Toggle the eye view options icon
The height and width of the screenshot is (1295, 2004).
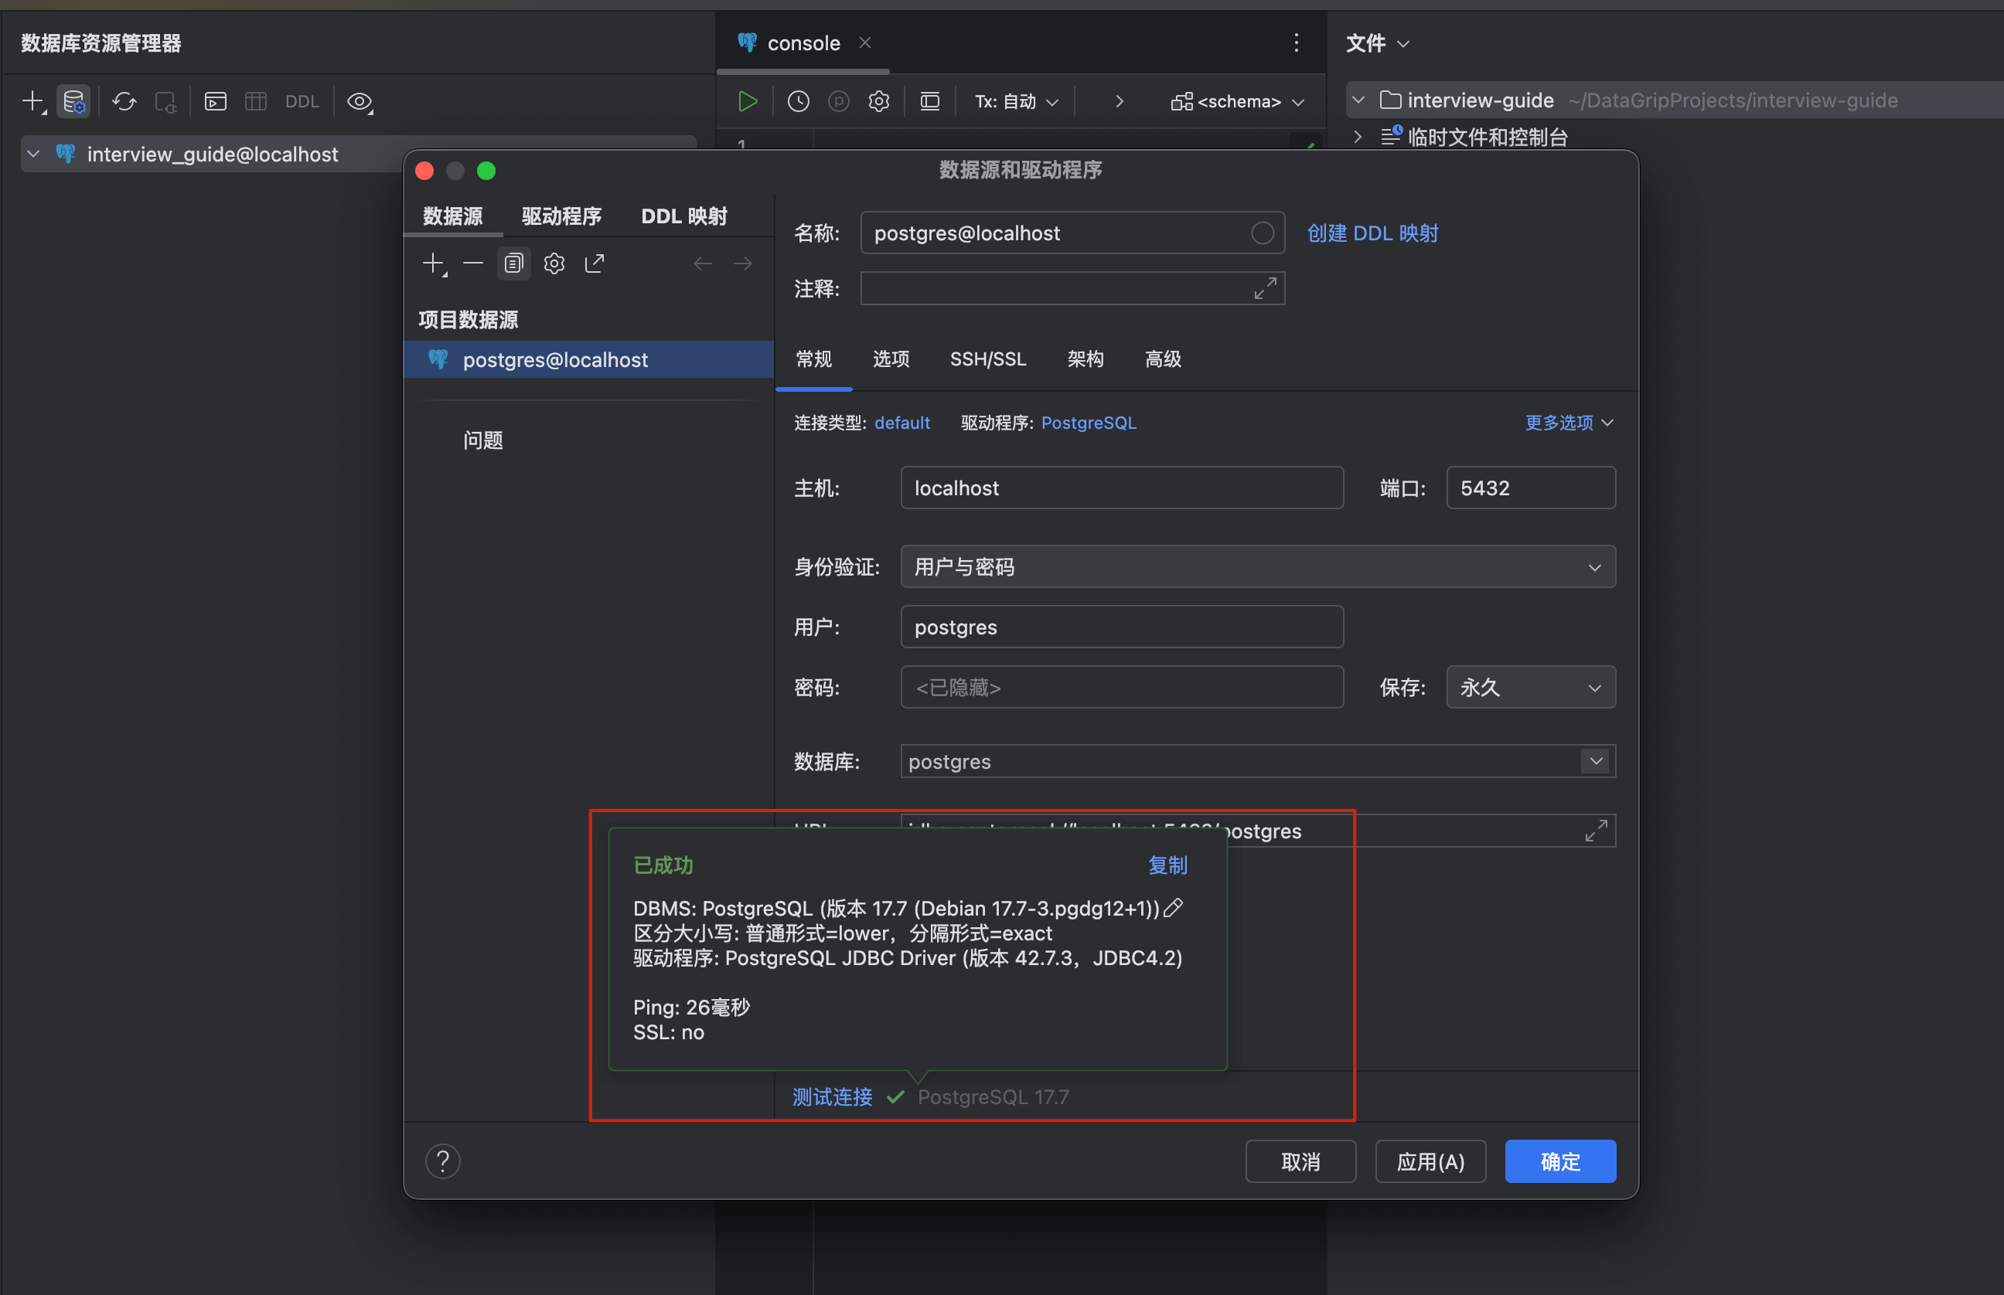tap(360, 102)
